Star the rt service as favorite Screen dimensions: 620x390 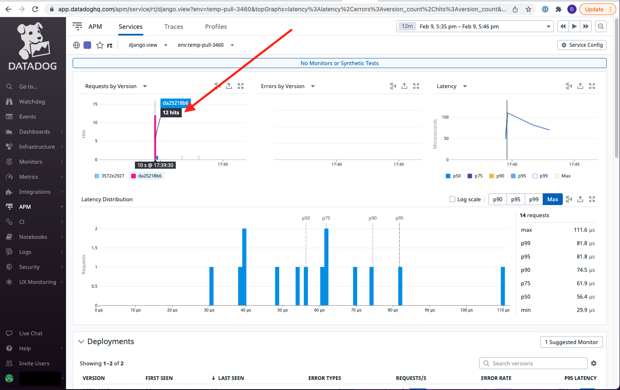point(99,45)
